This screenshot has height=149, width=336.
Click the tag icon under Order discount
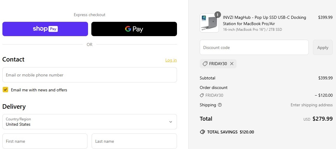202,95
